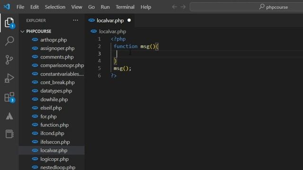This screenshot has width=303, height=170.
Task: Open the File menu
Action: (20, 7)
